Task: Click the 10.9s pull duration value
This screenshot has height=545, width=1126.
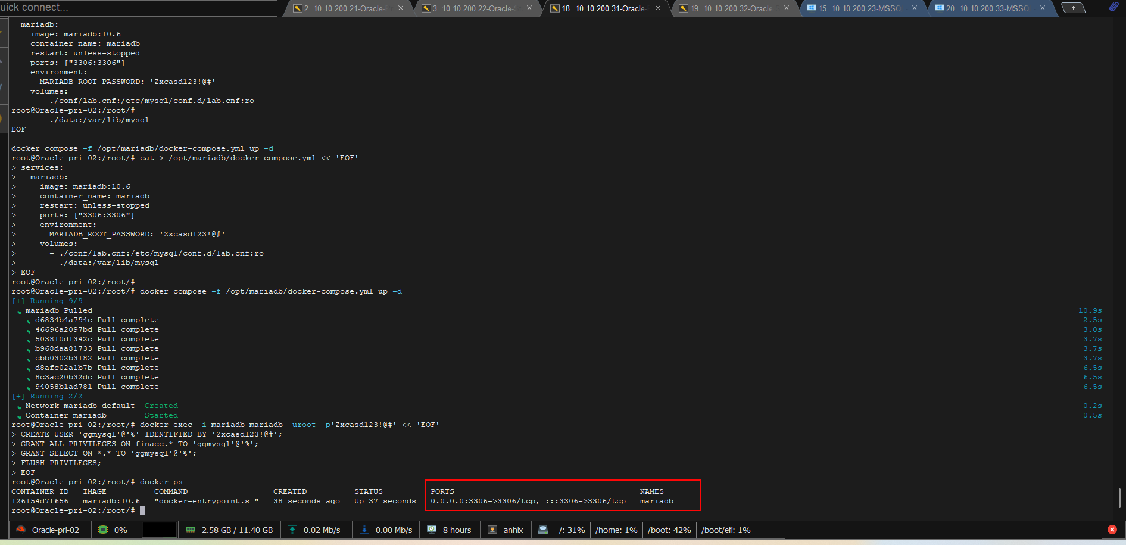Action: pos(1090,310)
